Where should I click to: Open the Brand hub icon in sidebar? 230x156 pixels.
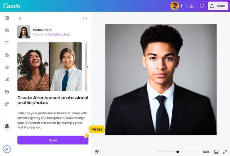7,55
